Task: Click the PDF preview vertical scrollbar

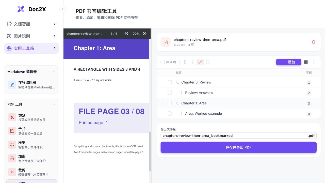Action: [x=150, y=151]
